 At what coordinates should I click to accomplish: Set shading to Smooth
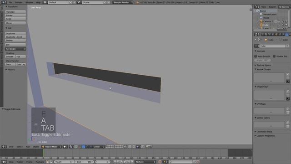10,56
